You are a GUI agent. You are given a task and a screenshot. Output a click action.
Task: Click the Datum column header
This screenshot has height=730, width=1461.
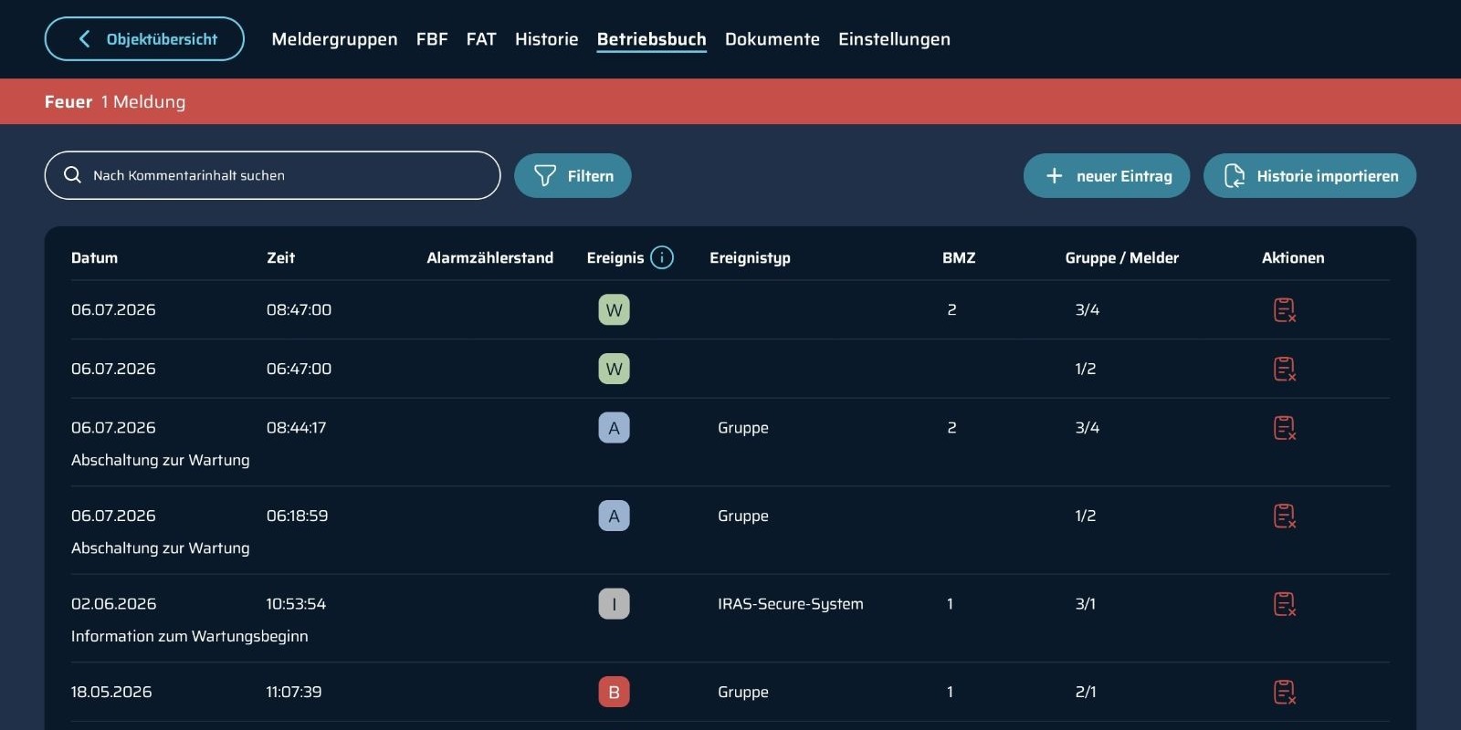(94, 258)
